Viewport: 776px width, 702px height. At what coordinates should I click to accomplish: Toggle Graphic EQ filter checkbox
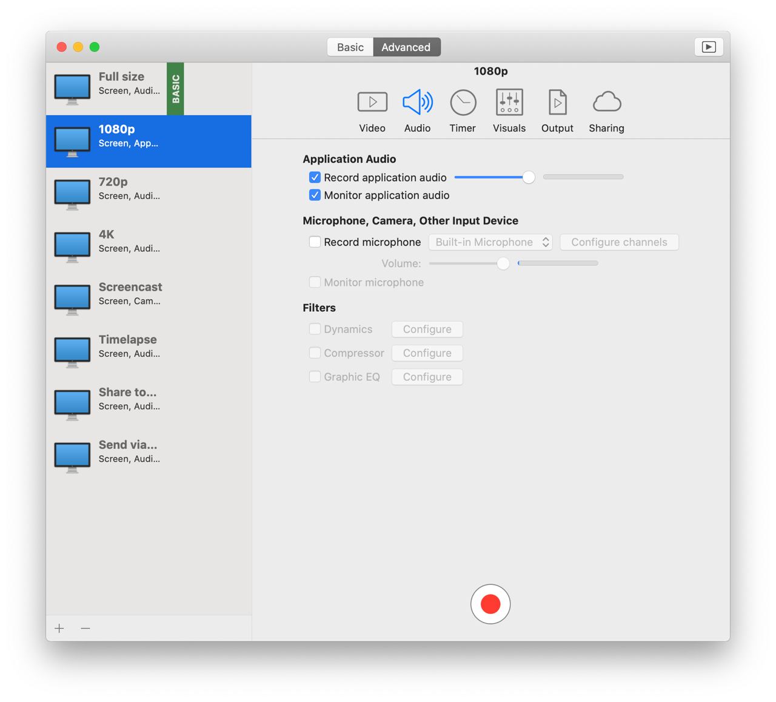click(x=315, y=376)
